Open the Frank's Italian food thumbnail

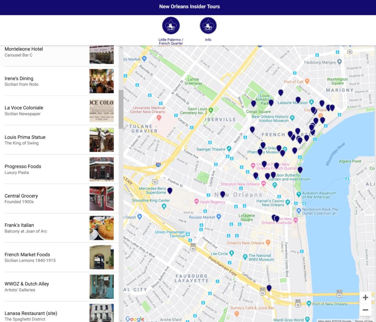click(102, 228)
